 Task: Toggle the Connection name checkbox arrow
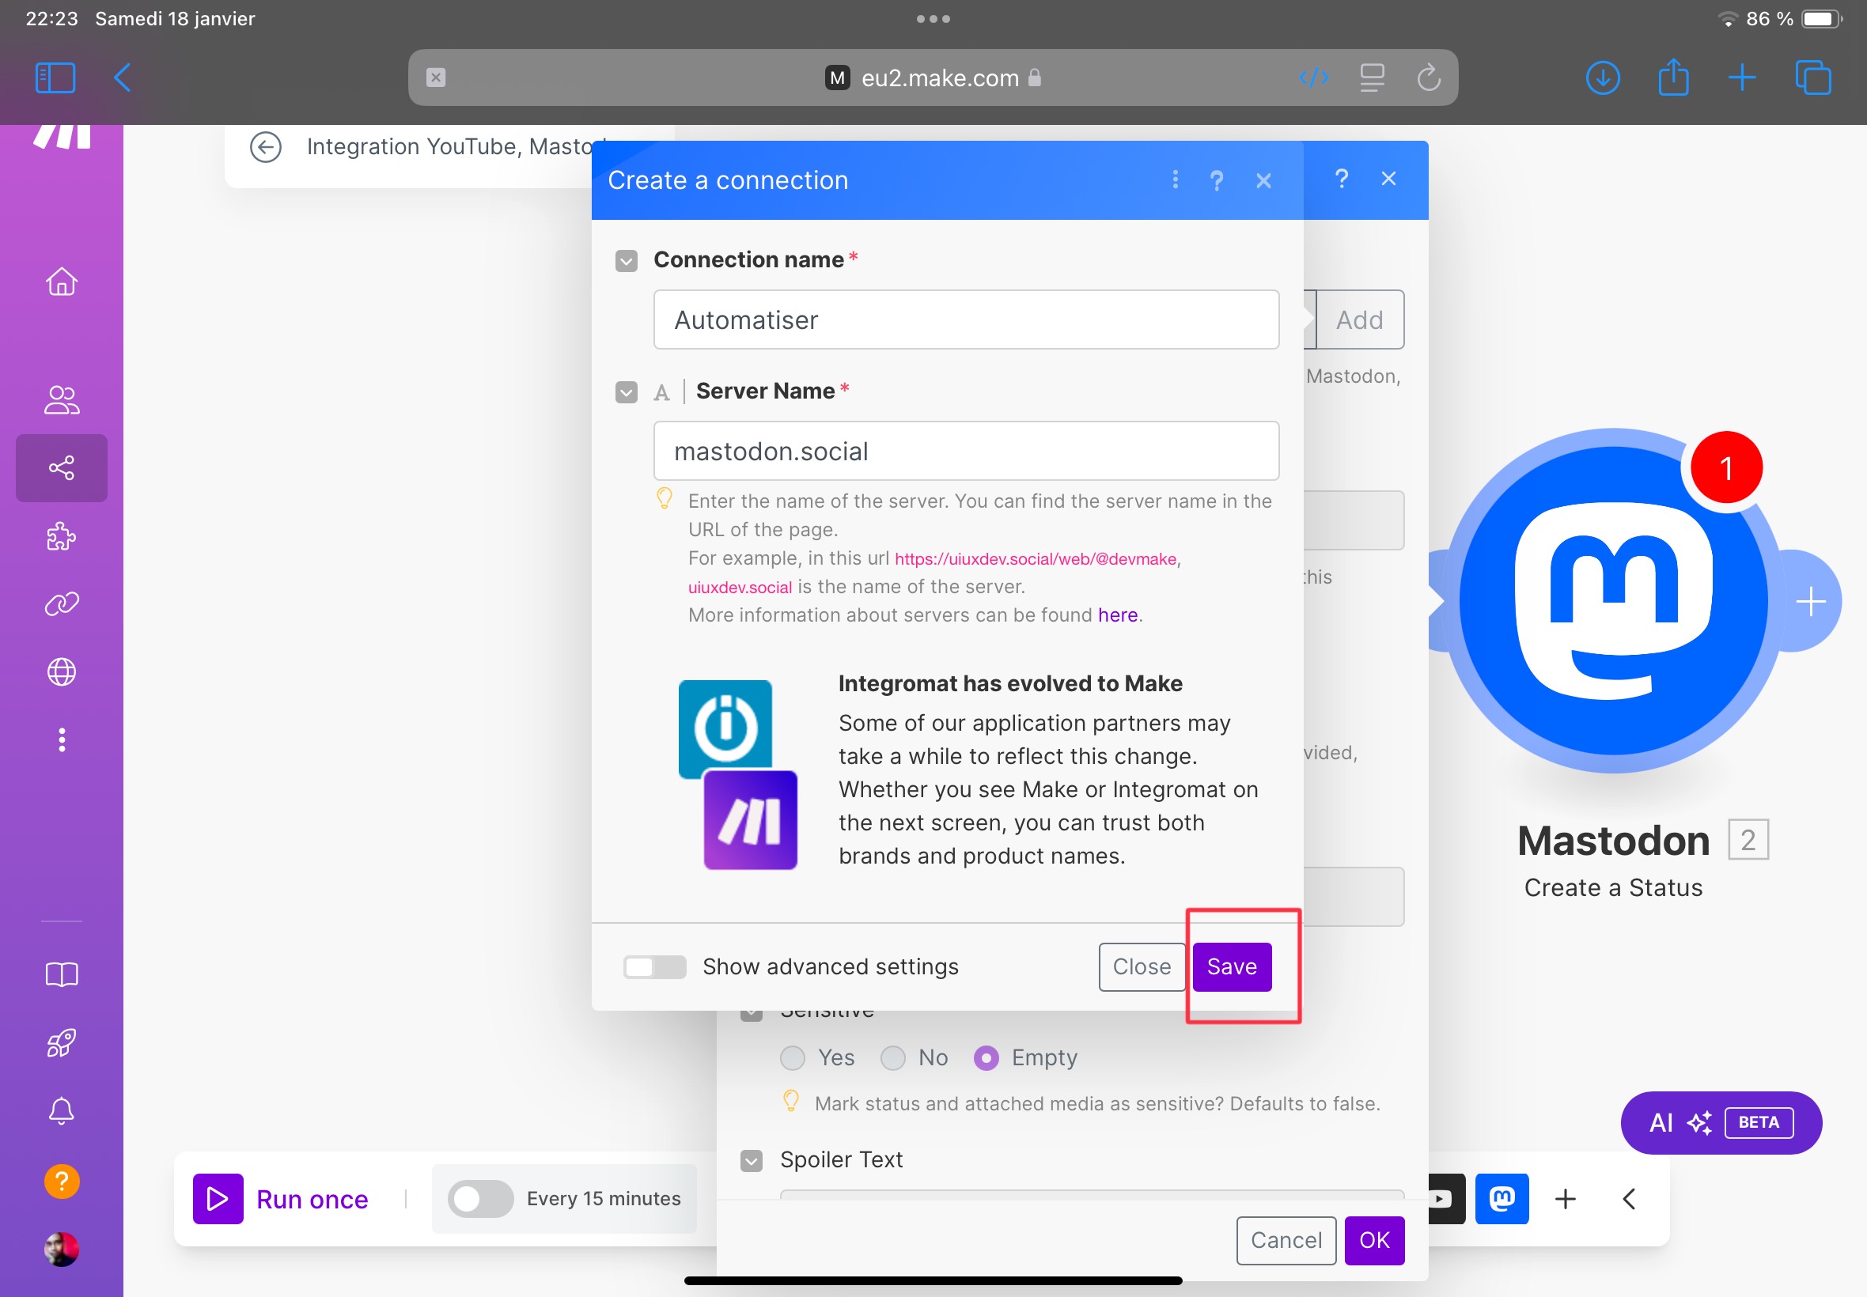tap(626, 260)
